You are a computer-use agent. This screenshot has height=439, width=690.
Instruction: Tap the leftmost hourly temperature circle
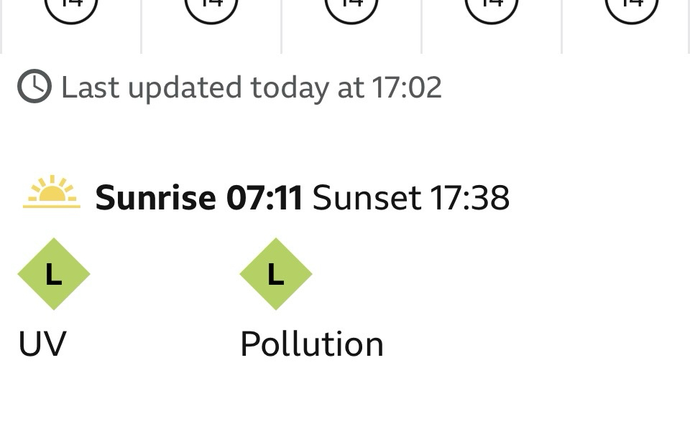coord(71,9)
